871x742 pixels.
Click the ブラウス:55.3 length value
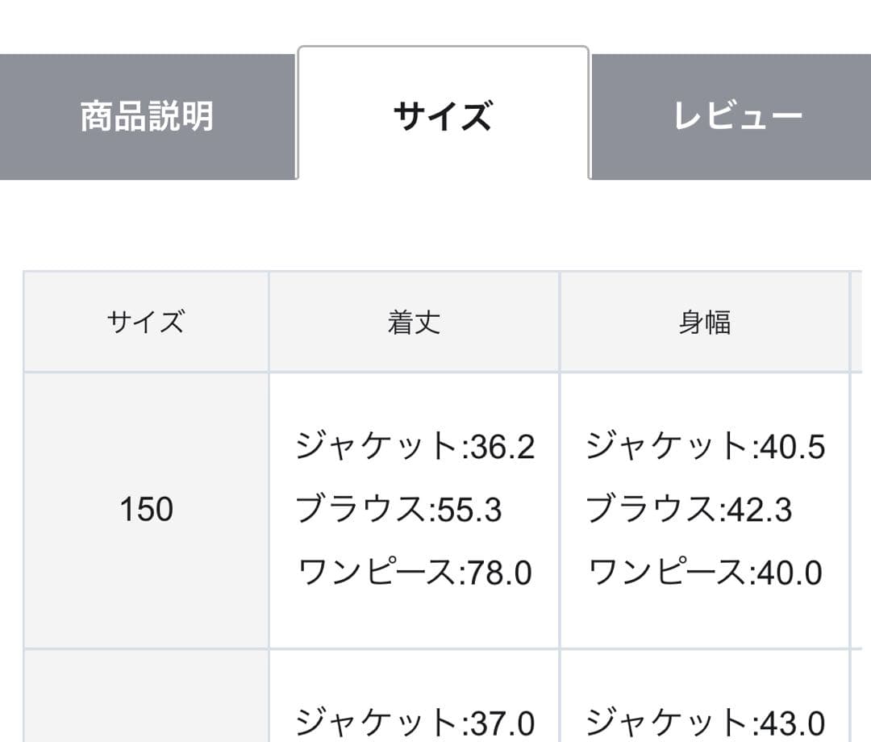[x=398, y=510]
